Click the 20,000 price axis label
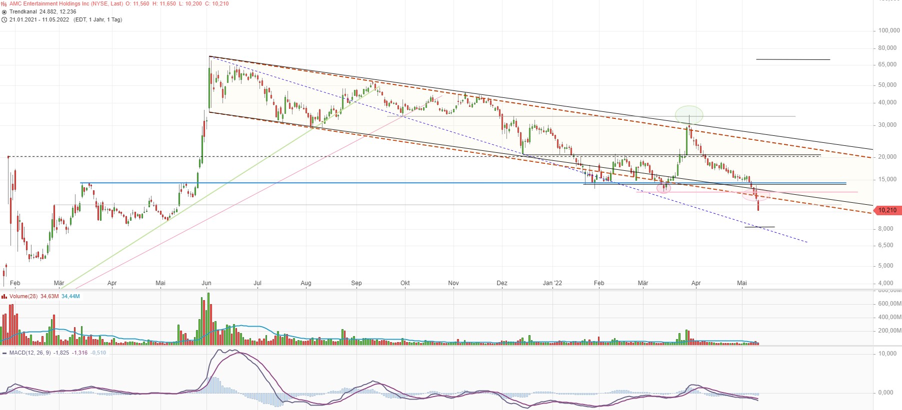Image resolution: width=902 pixels, height=410 pixels. coord(887,157)
